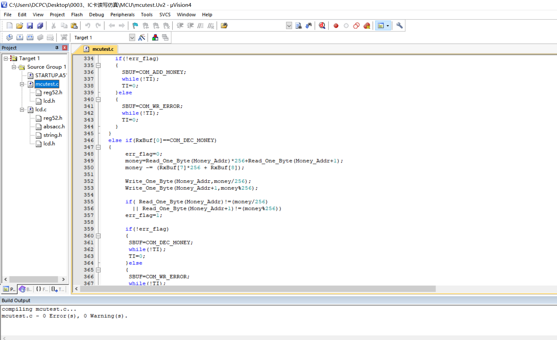Screen dimensions: 557x340
Task: Kill all breakpoints
Action: 367,26
